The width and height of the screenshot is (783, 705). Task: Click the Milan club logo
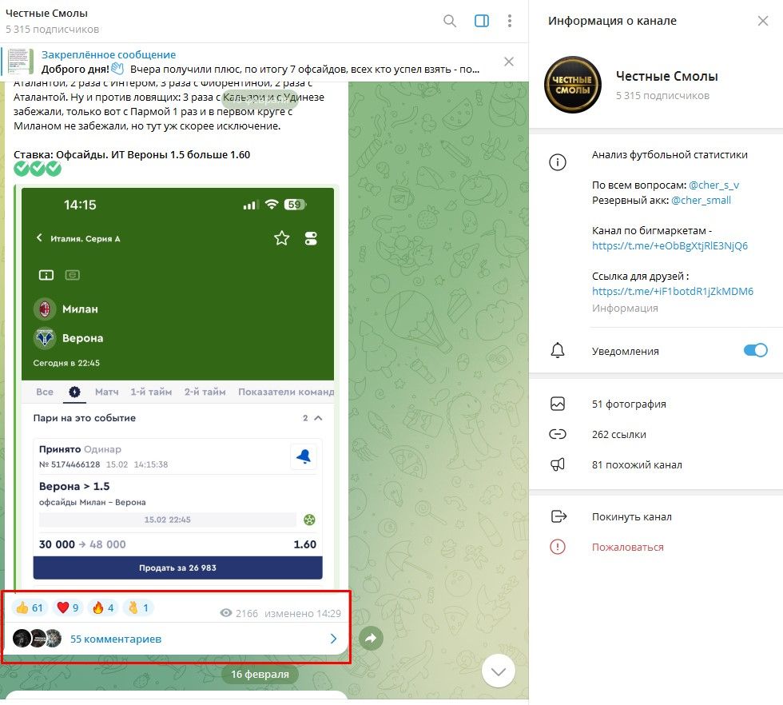[x=45, y=309]
